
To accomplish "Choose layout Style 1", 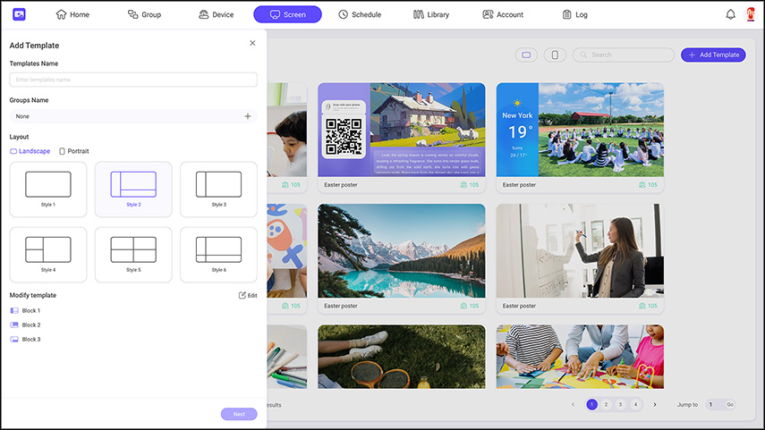I will [x=47, y=190].
